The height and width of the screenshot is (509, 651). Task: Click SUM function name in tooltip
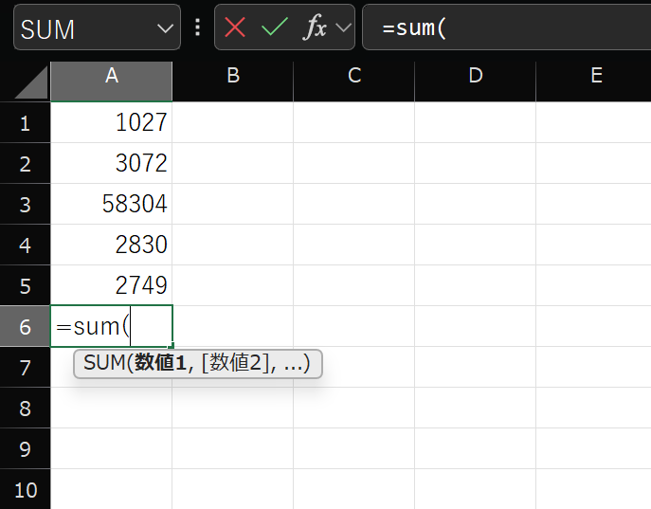pos(104,363)
